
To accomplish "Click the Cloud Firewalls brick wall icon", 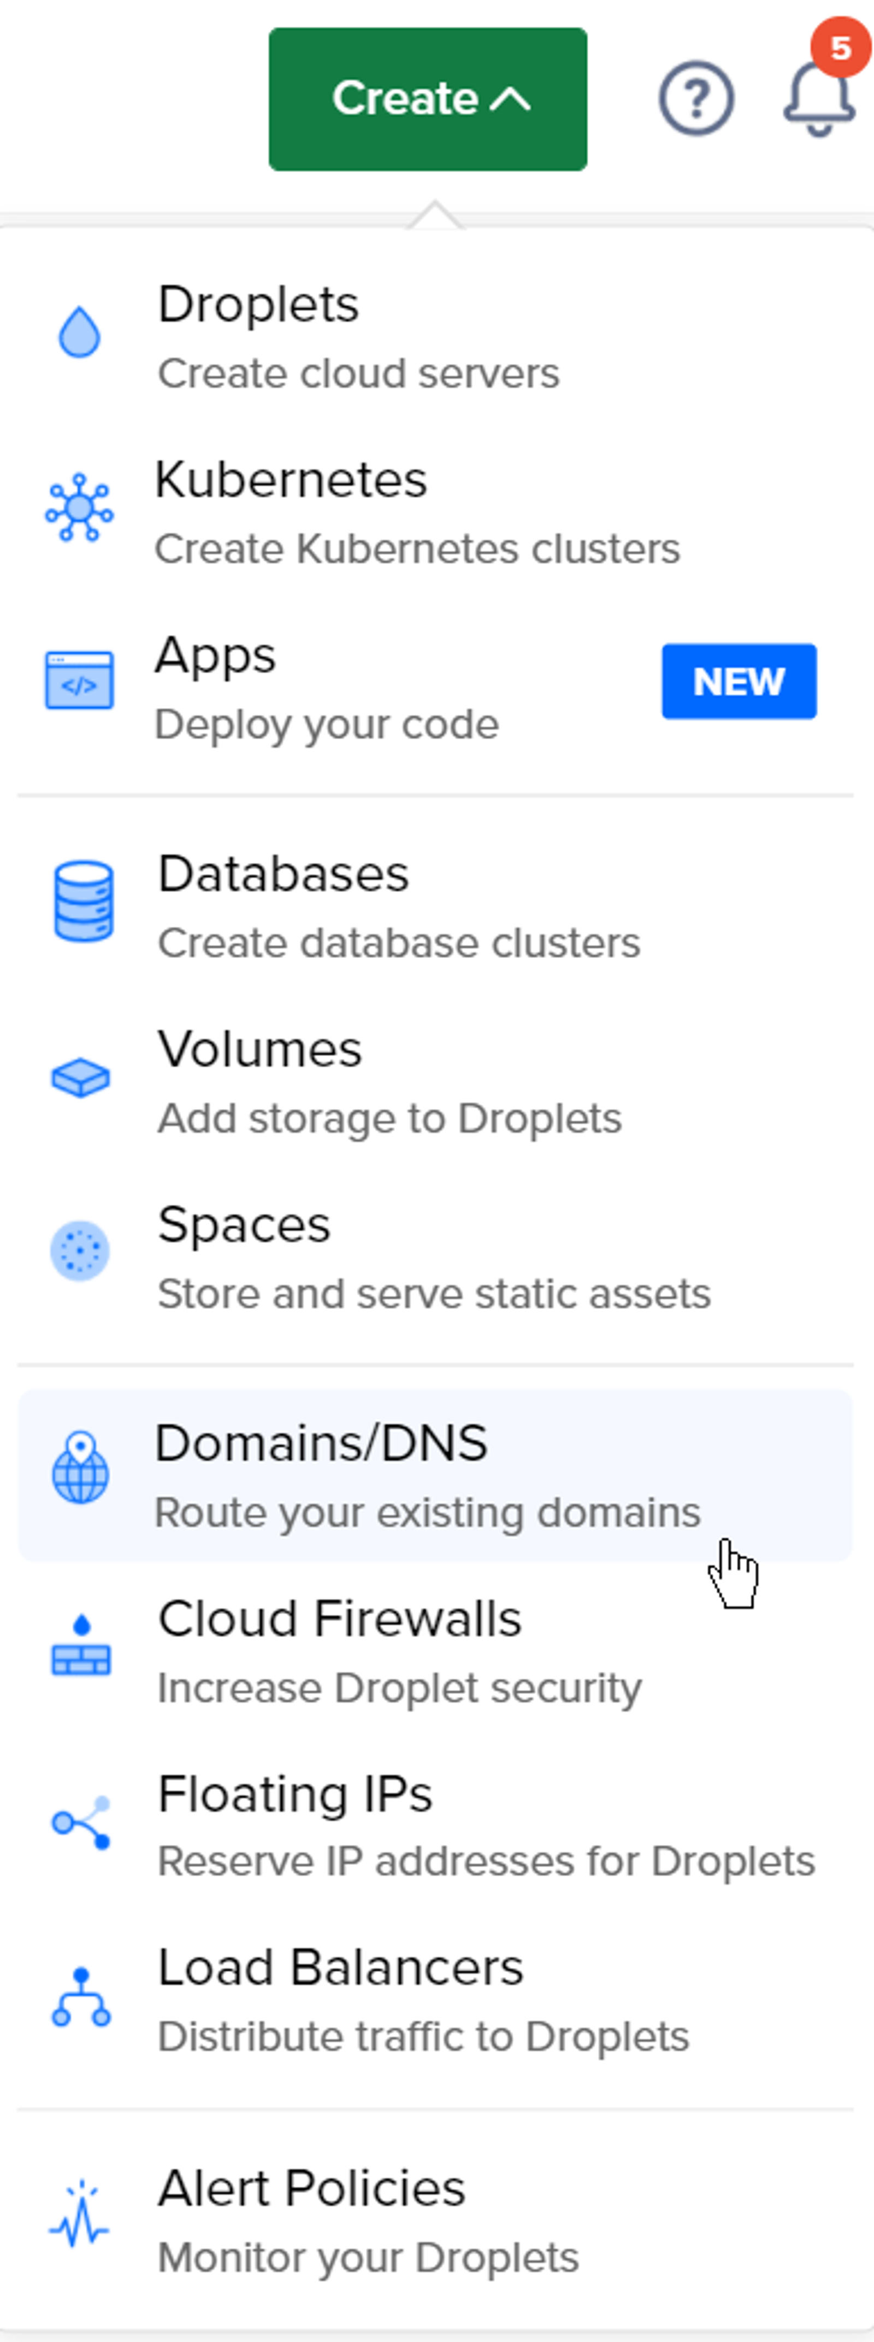I will (x=81, y=1644).
